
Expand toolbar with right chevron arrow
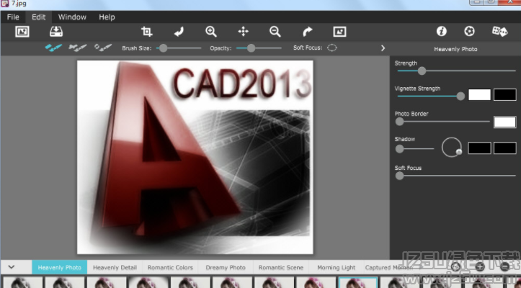coord(383,48)
